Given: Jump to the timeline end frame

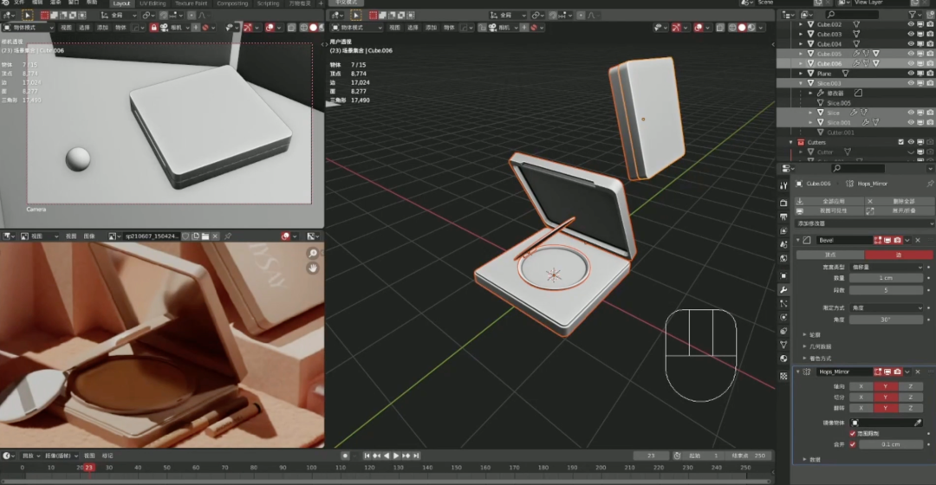Looking at the screenshot, I should click(x=416, y=456).
